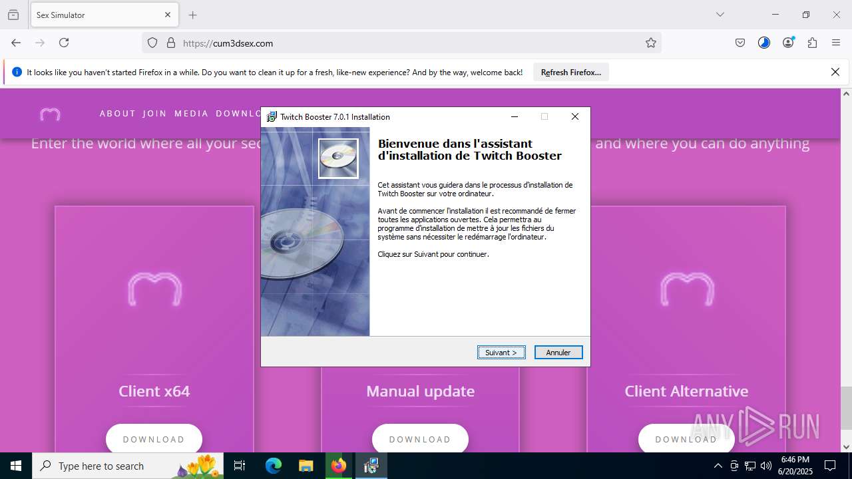852x479 pixels.
Task: Bookmark this page with the star
Action: (651, 43)
